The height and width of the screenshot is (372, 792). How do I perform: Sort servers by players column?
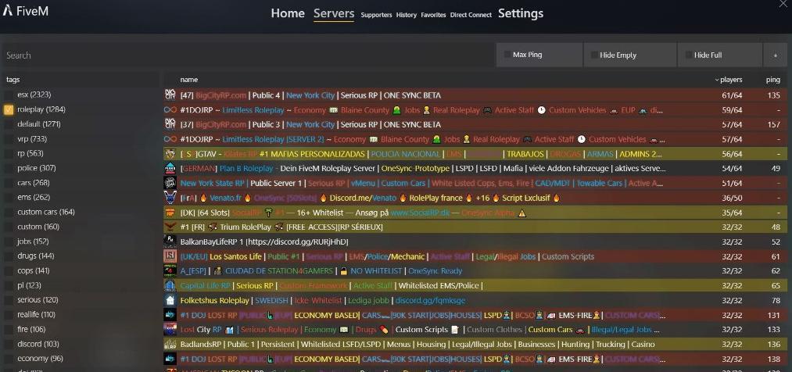[730, 80]
